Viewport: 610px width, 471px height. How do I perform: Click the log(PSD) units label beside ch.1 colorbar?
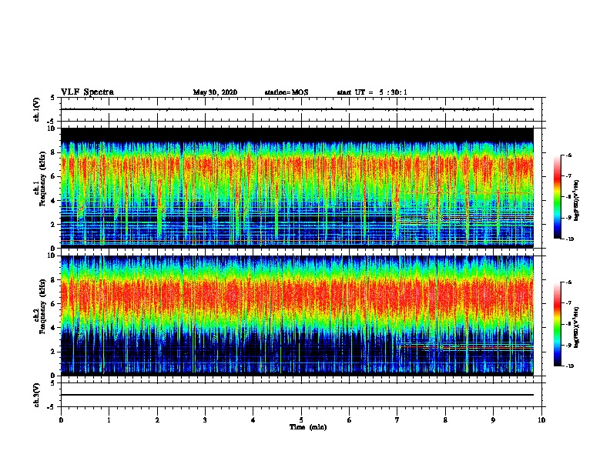(577, 200)
